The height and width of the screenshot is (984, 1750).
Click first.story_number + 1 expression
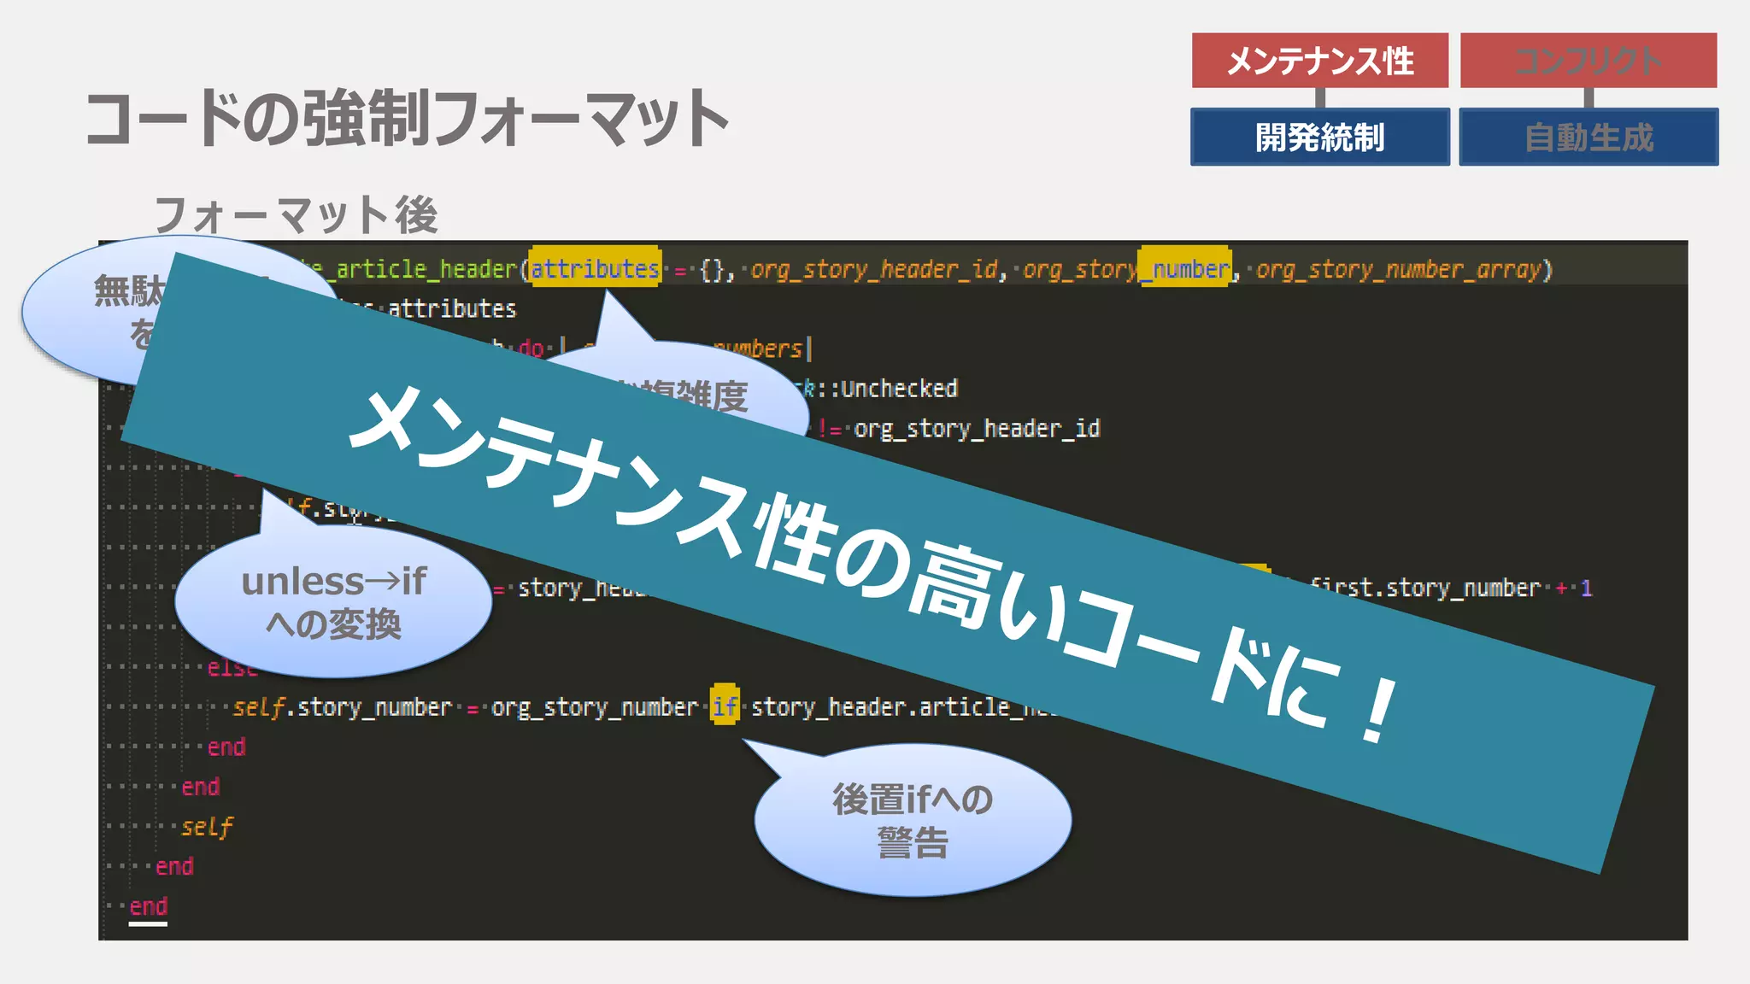(x=1451, y=588)
